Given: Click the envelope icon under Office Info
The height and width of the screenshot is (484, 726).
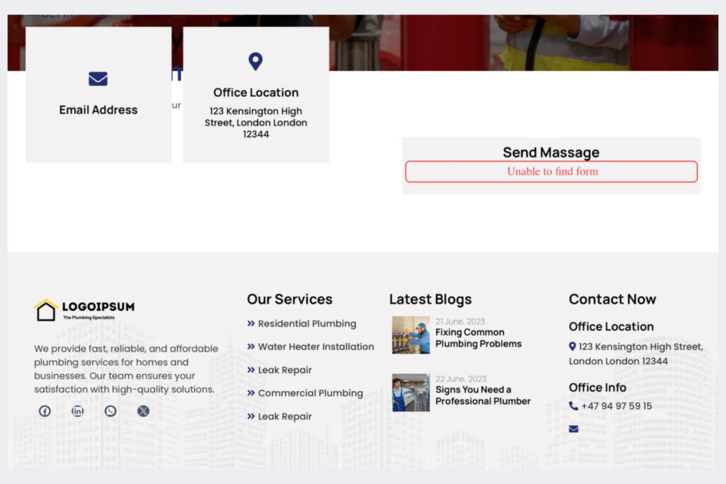Looking at the screenshot, I should click(573, 429).
